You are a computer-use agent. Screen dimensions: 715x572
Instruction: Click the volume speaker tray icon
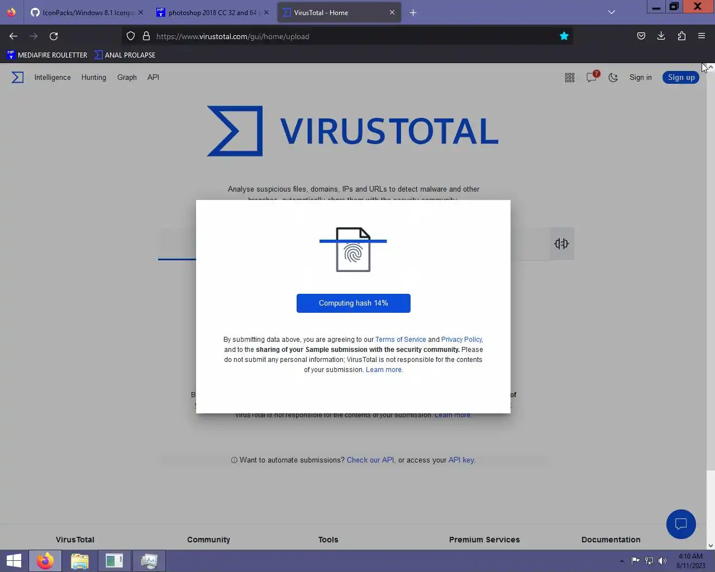[x=662, y=561]
